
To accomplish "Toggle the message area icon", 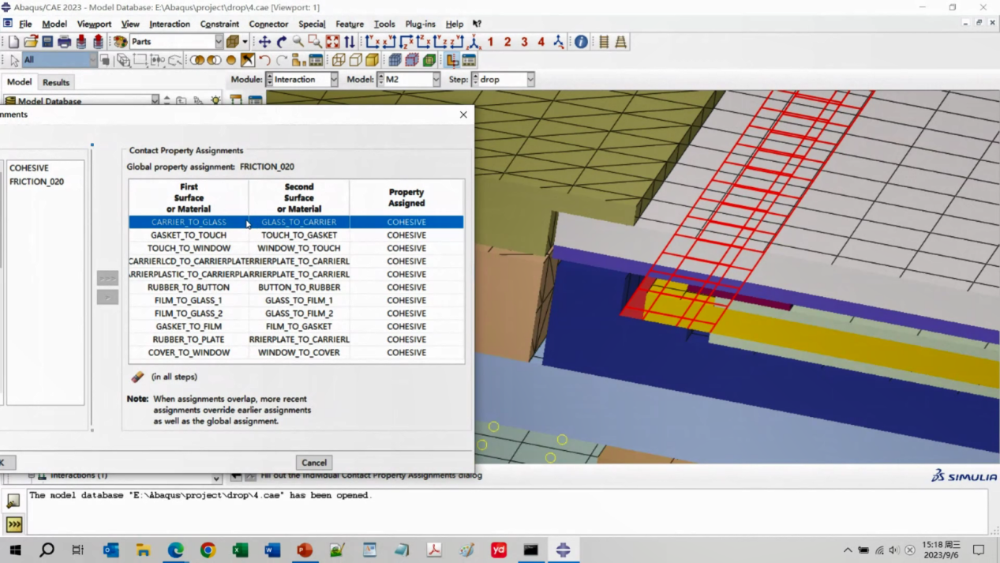I will 13,501.
